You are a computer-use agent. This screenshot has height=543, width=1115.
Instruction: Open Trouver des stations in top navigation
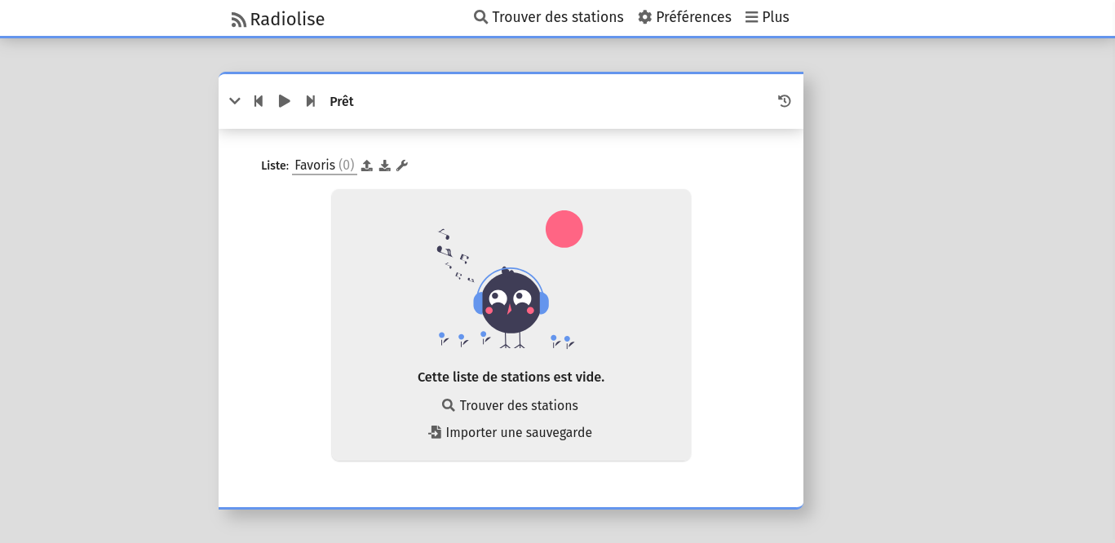click(x=548, y=17)
